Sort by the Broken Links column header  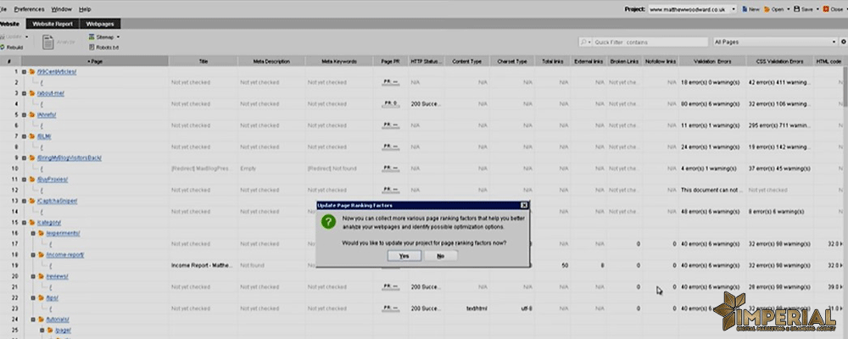pyautogui.click(x=625, y=61)
